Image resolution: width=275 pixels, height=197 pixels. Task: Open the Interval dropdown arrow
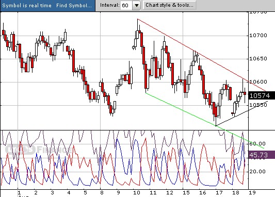[x=137, y=6]
